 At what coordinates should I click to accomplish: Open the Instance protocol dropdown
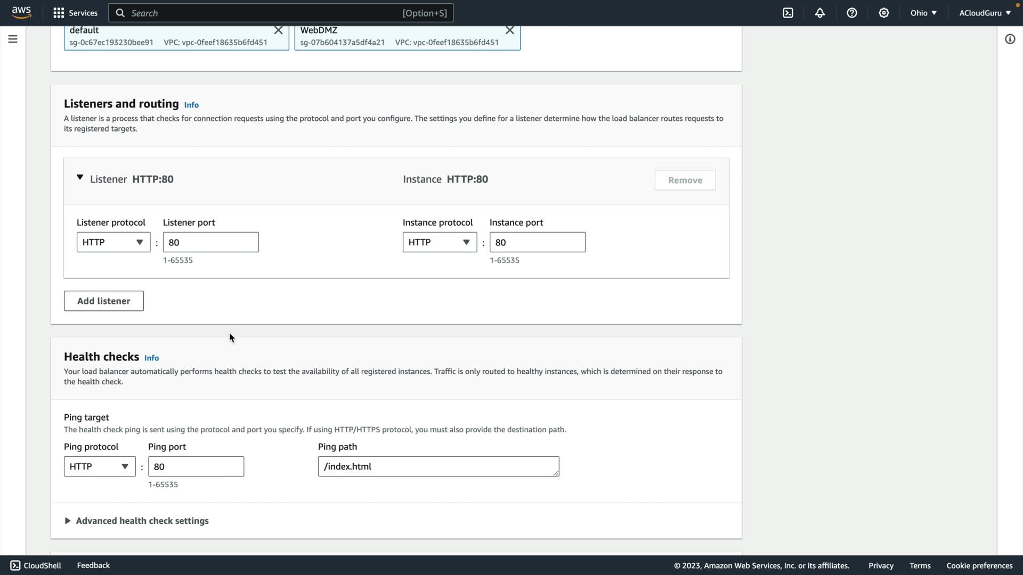(440, 242)
